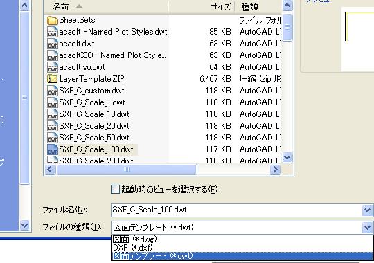The width and height of the screenshot is (374, 263).
Task: Select file name SXF_C_Scale_20.dwt
Action: point(94,126)
